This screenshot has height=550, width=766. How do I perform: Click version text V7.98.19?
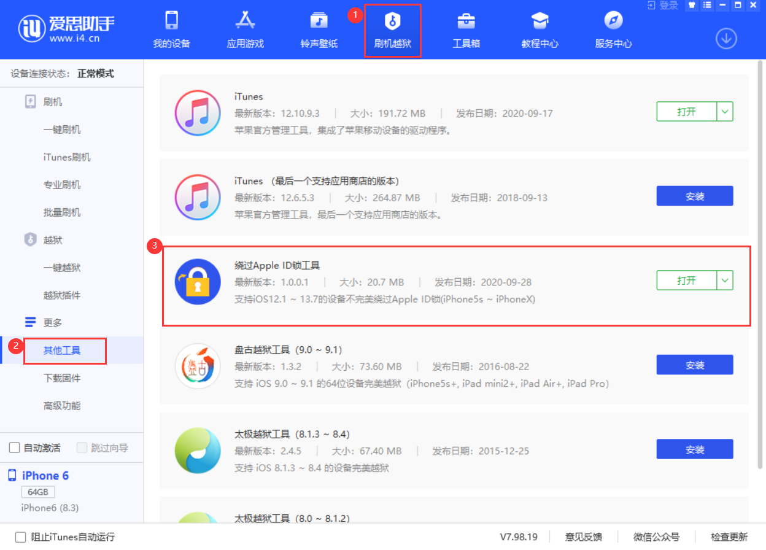(519, 537)
